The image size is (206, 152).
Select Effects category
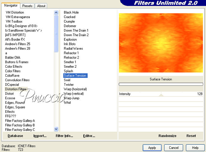coord(10,112)
